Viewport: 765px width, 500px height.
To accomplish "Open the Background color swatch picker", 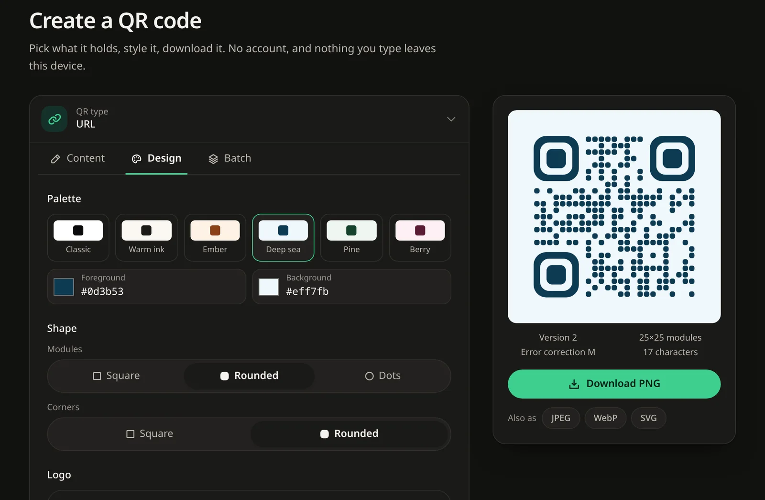I will coord(269,287).
